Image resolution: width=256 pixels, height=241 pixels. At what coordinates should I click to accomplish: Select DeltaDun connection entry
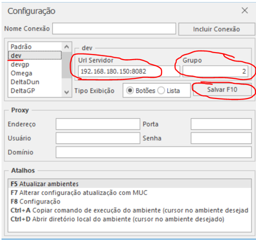click(x=34, y=82)
